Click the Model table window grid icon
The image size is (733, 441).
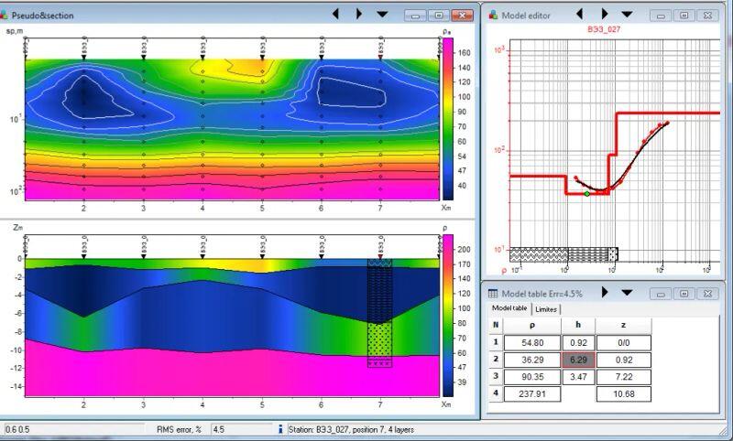coord(492,293)
